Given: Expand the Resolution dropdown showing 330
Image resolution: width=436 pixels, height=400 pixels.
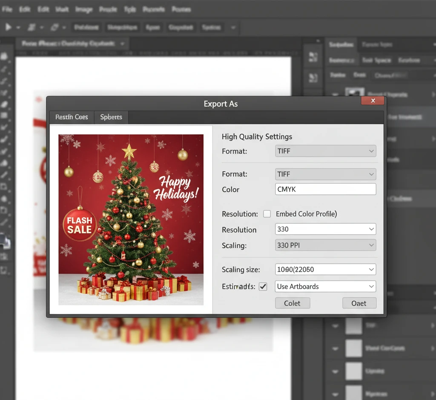Looking at the screenshot, I should pyautogui.click(x=326, y=229).
